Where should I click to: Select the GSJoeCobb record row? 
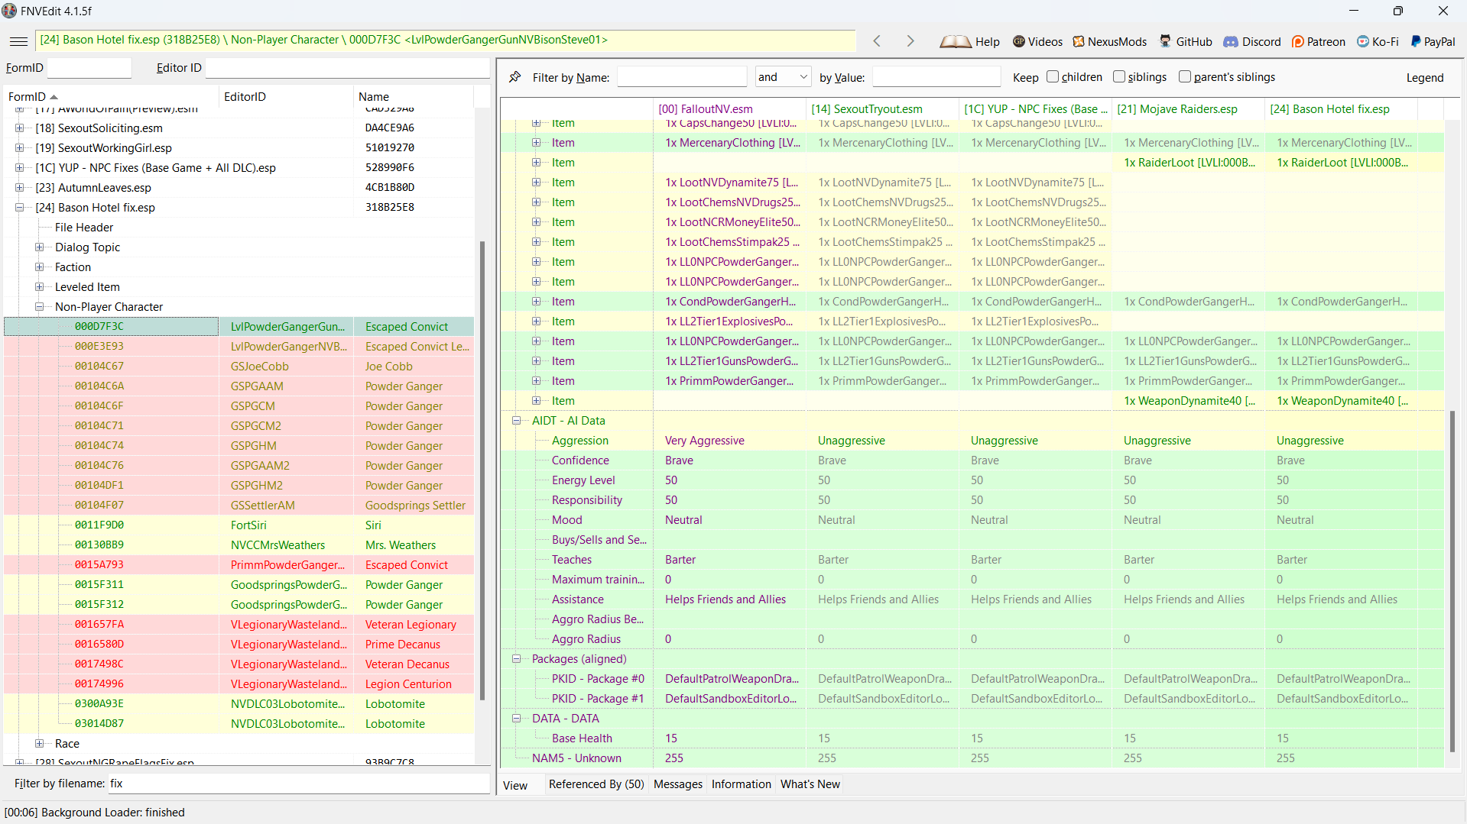239,367
